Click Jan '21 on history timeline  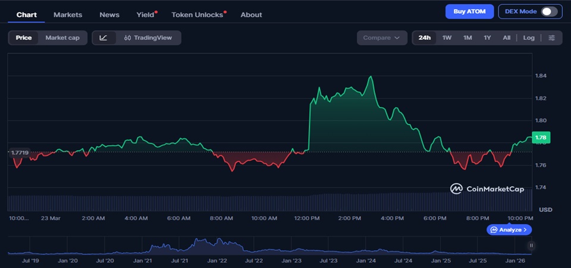[x=143, y=261]
